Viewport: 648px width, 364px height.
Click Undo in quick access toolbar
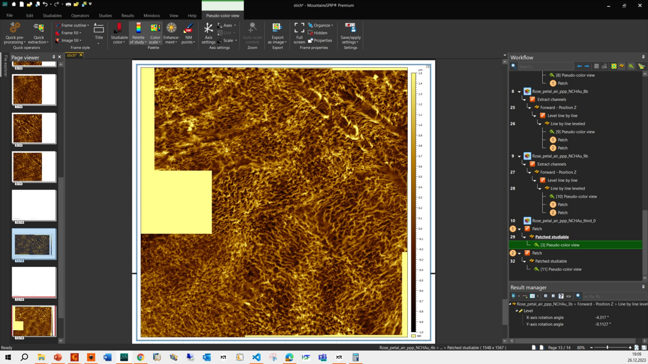click(x=45, y=4)
